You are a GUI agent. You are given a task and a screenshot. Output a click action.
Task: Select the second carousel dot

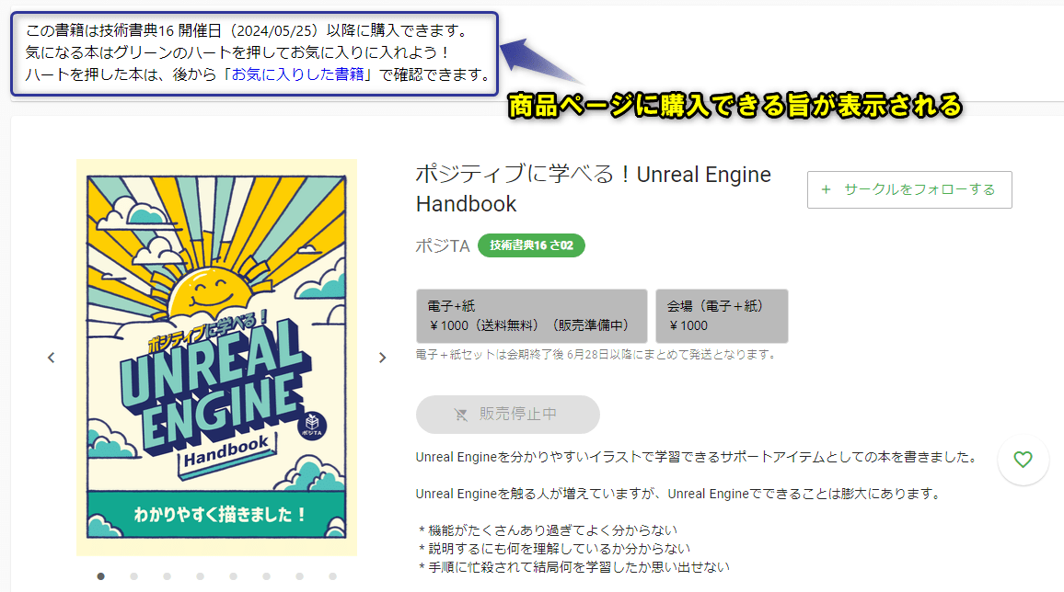[133, 576]
